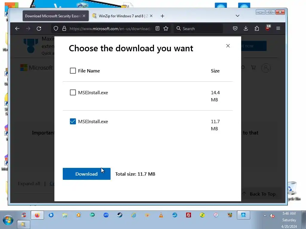
Task: Expand the list all tabs chevron
Action: coord(238,16)
